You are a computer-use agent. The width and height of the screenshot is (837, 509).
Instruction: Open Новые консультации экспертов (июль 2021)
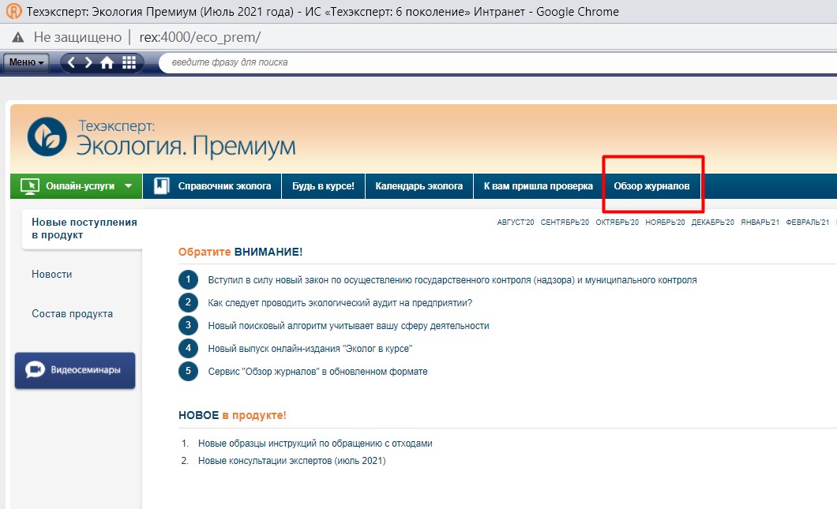point(292,461)
